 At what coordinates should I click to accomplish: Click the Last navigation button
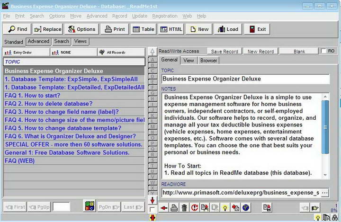[133, 207]
